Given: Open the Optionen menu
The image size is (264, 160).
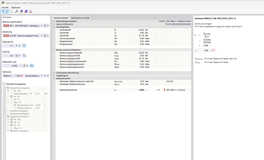Looking at the screenshot, I should click(x=16, y=7).
